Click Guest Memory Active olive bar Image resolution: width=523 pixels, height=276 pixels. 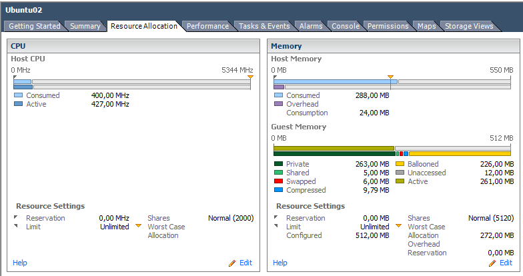point(334,148)
